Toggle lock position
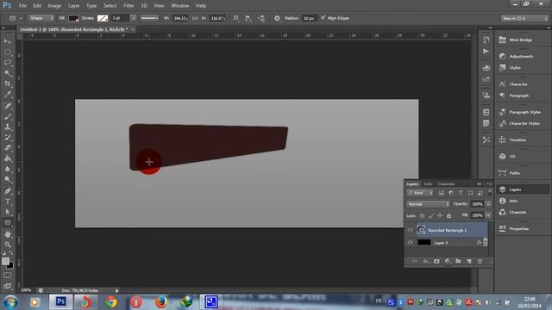 (x=440, y=215)
